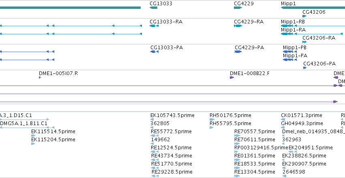Click the CG13033 gene arrow glyph
The image size is (345, 178).
153,8
